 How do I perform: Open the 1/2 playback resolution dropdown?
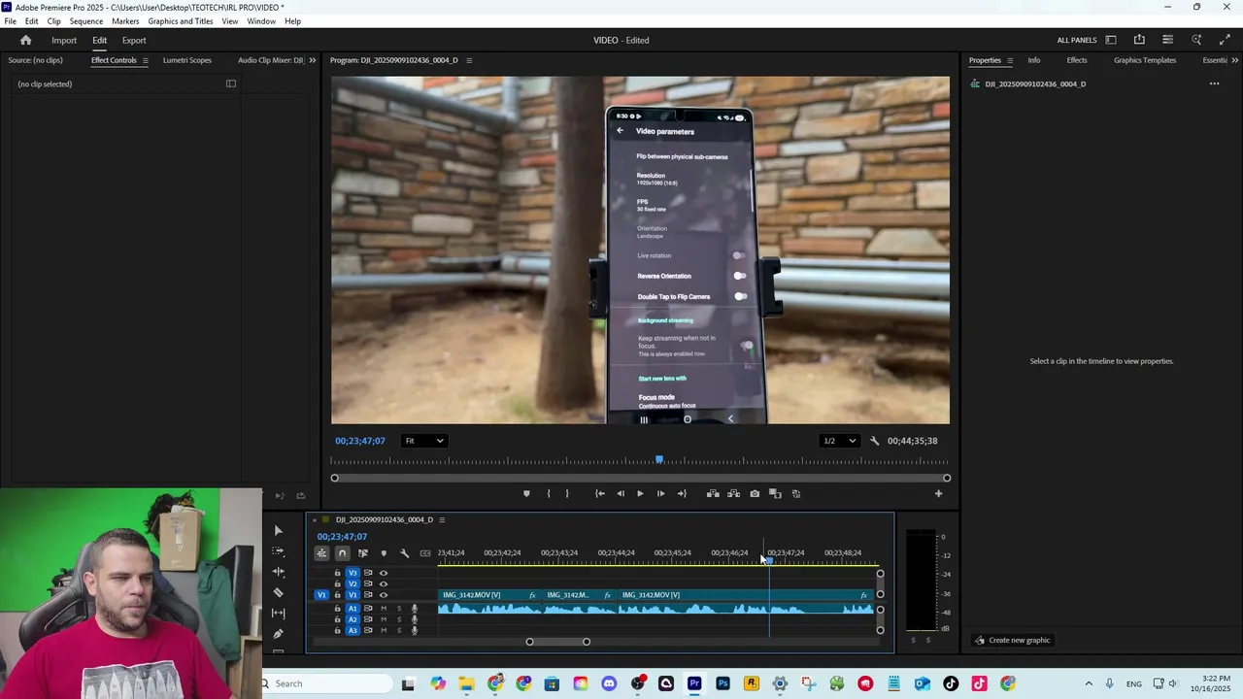point(840,441)
